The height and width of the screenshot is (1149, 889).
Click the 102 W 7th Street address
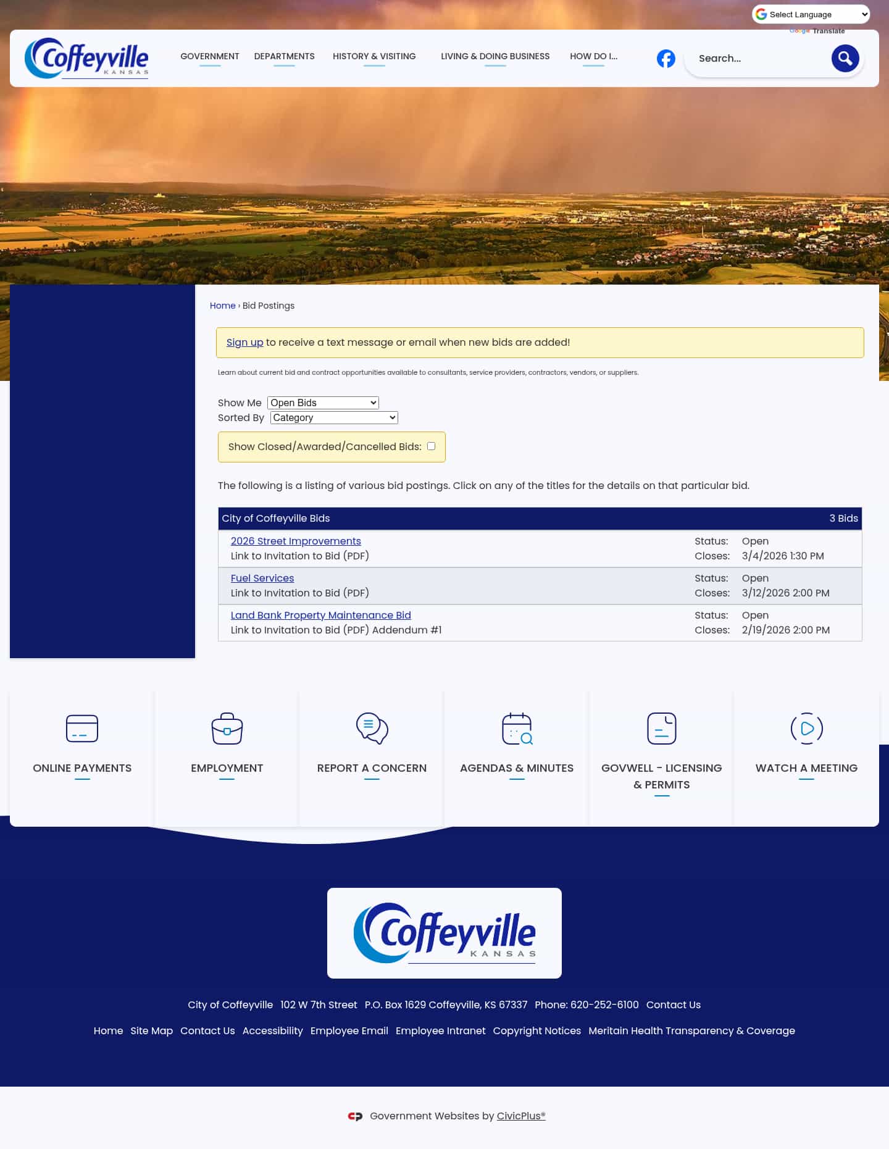click(319, 1005)
